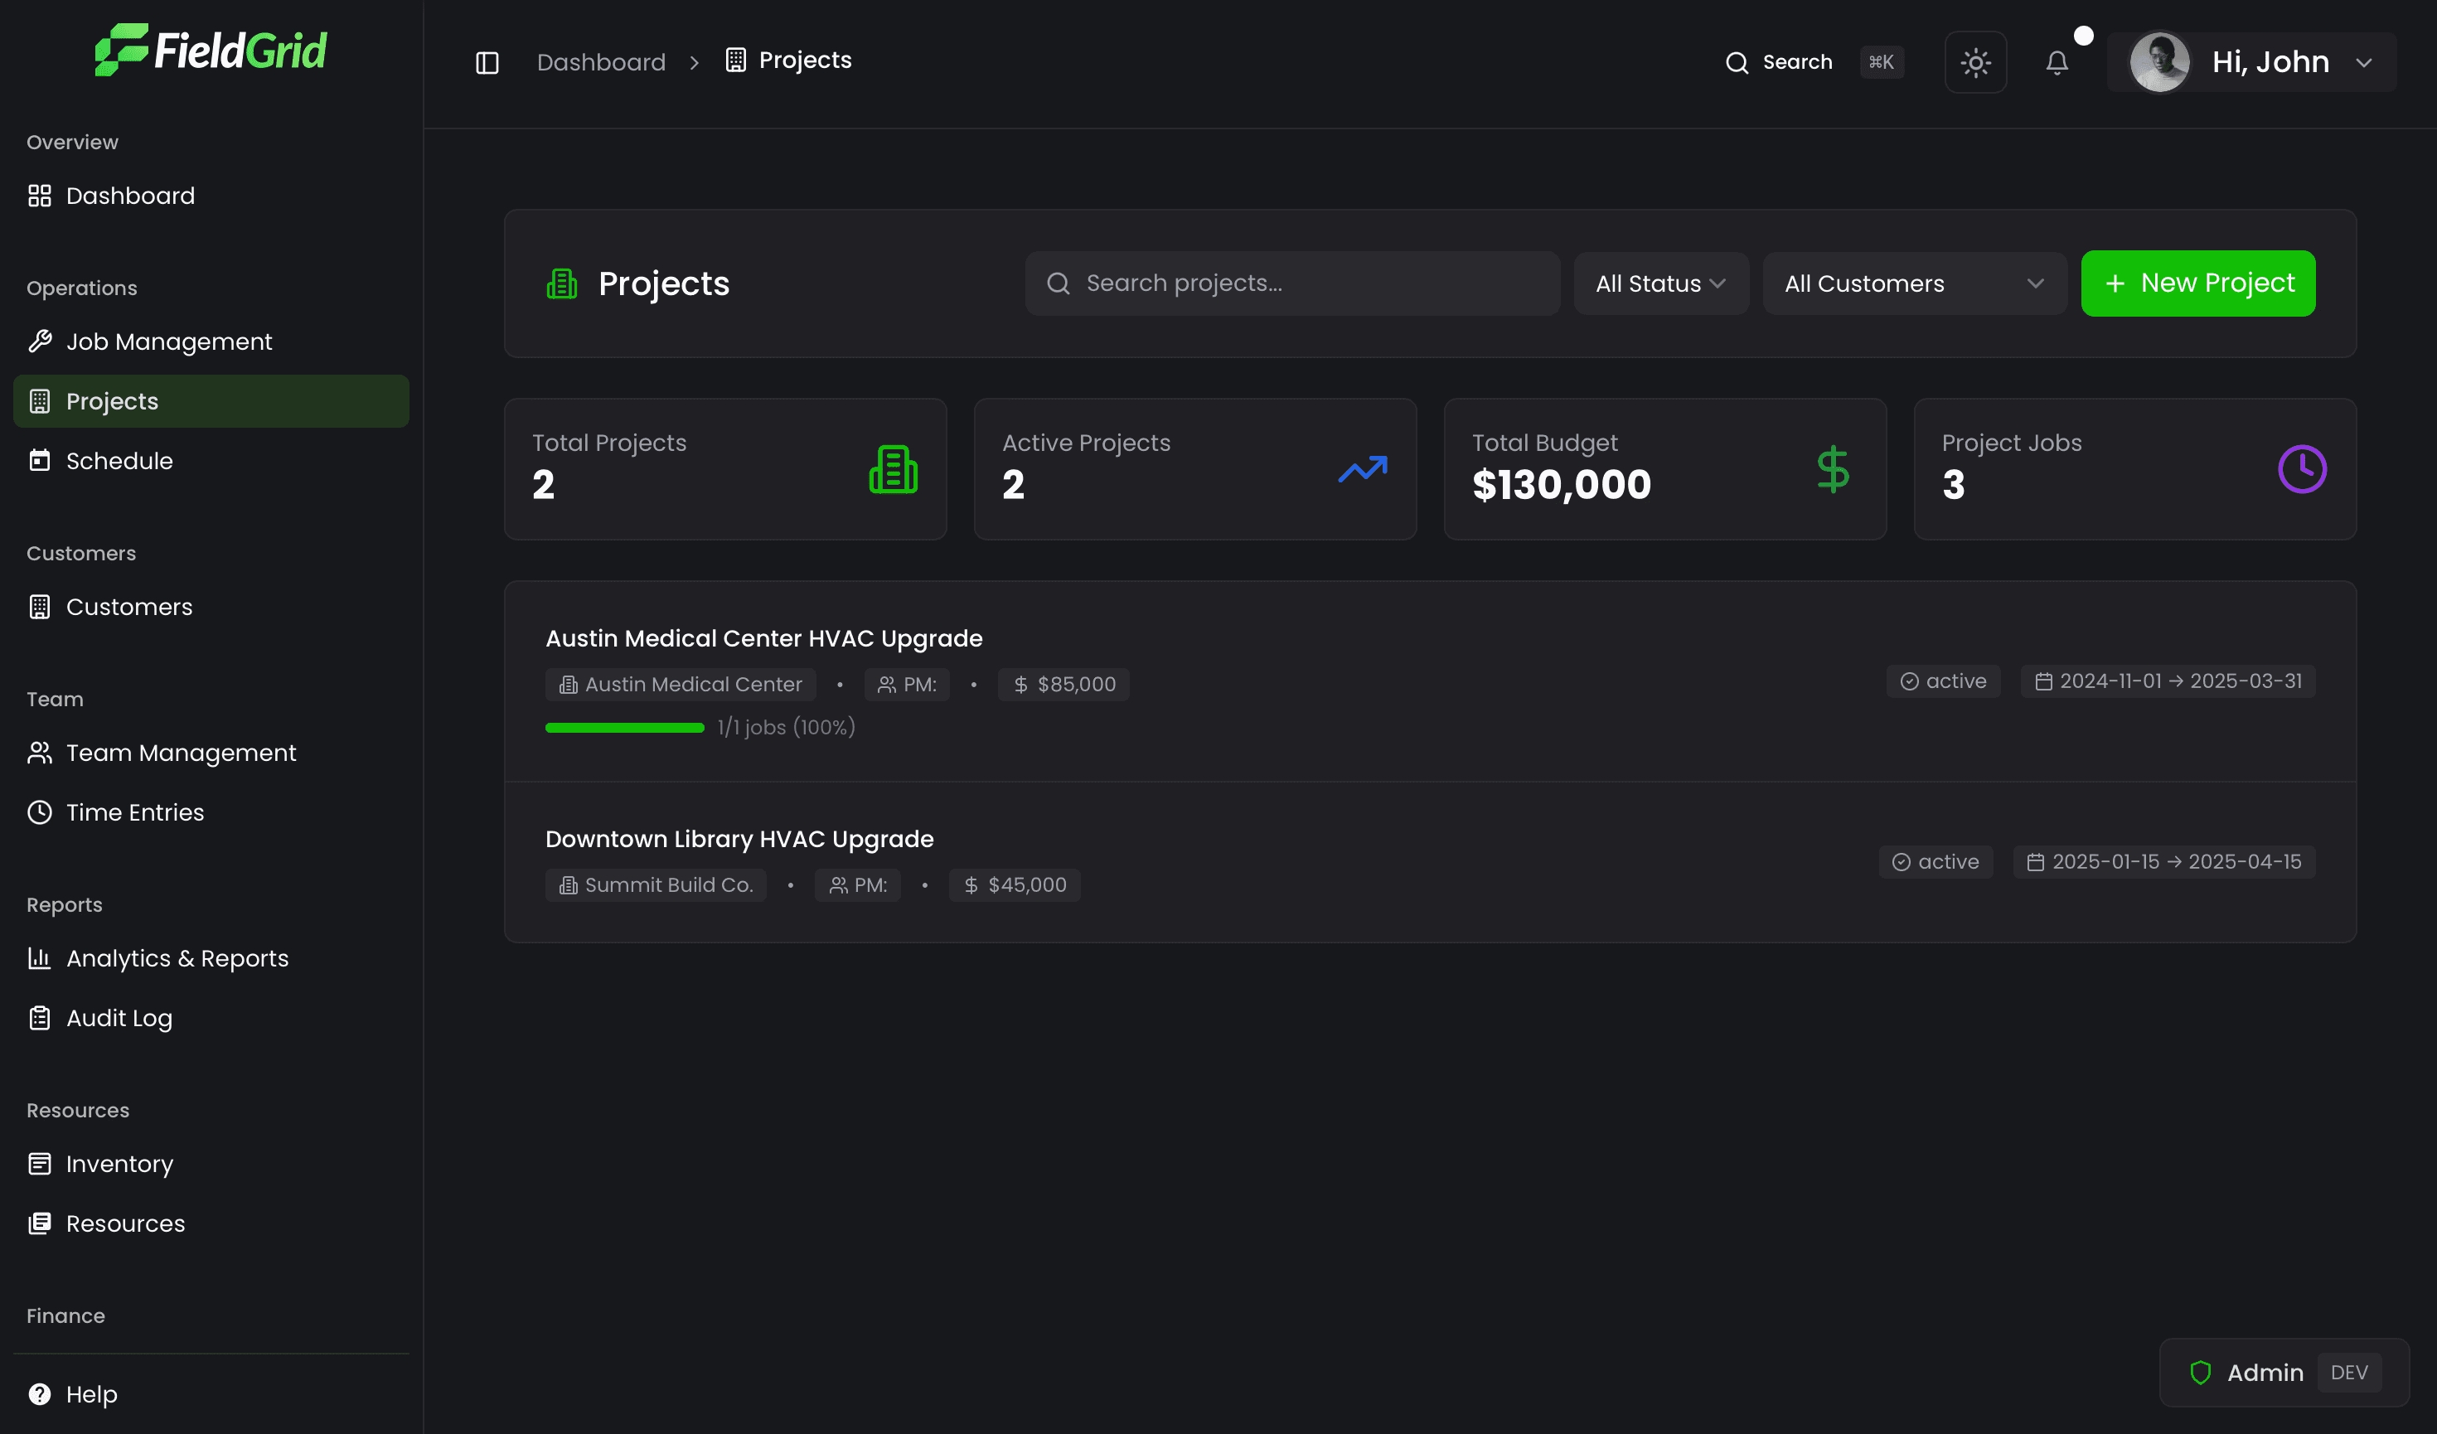2437x1434 pixels.
Task: Click the Inventory list icon
Action: pyautogui.click(x=40, y=1165)
